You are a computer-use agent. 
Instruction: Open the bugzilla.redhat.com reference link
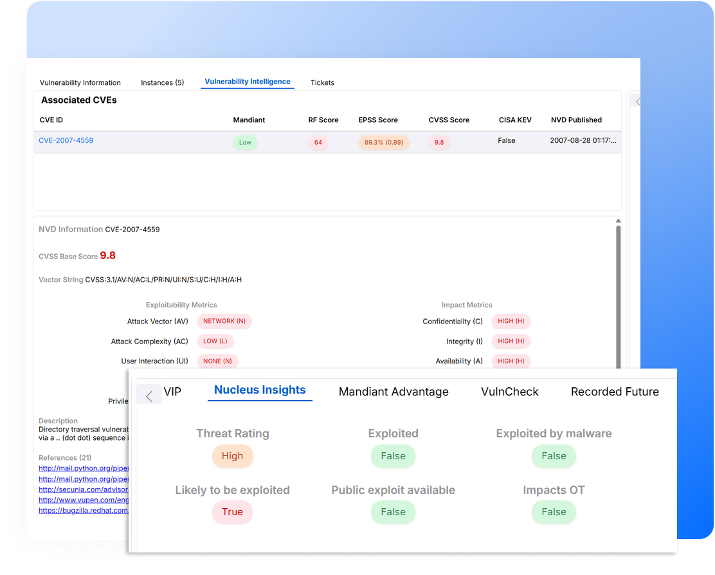pyautogui.click(x=83, y=510)
